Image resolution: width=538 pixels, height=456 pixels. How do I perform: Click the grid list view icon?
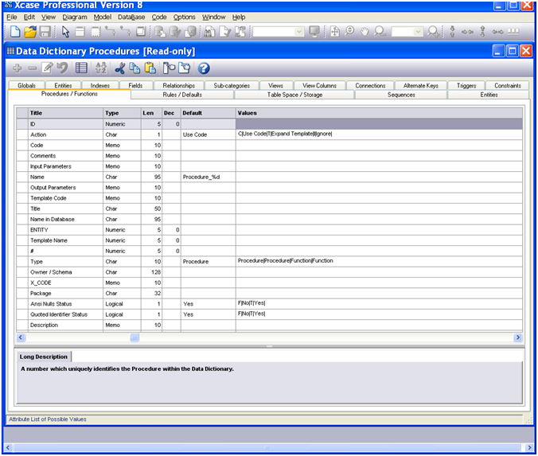[x=81, y=68]
